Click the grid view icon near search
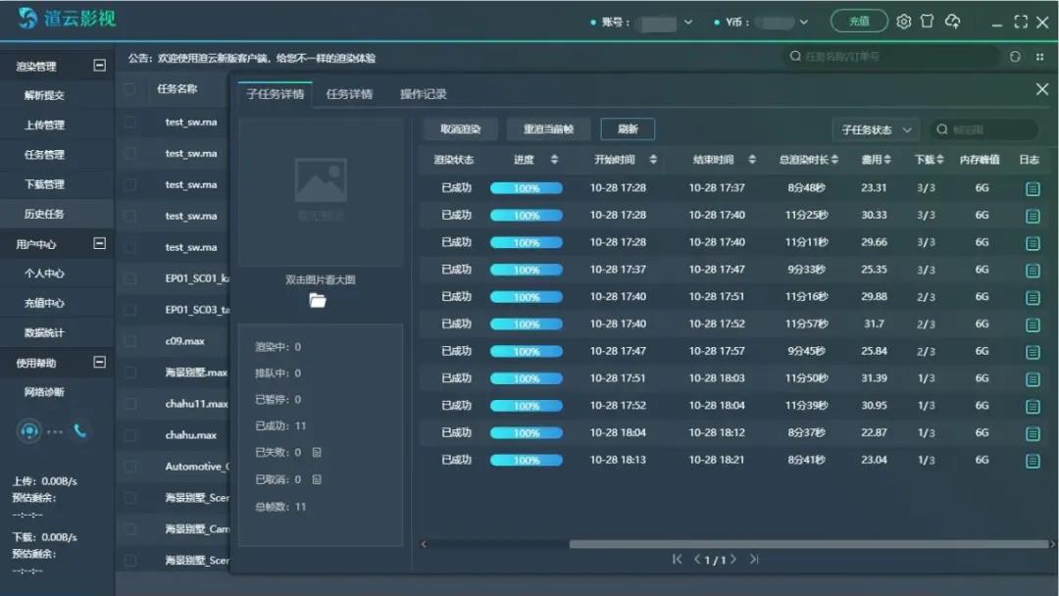Viewport: 1059px width, 596px height. pyautogui.click(x=1039, y=57)
